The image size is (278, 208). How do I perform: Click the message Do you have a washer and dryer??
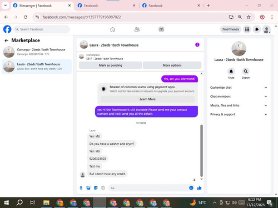[112, 144]
